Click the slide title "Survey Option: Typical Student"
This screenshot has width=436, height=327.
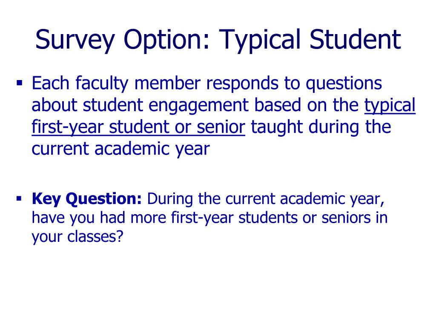click(218, 40)
